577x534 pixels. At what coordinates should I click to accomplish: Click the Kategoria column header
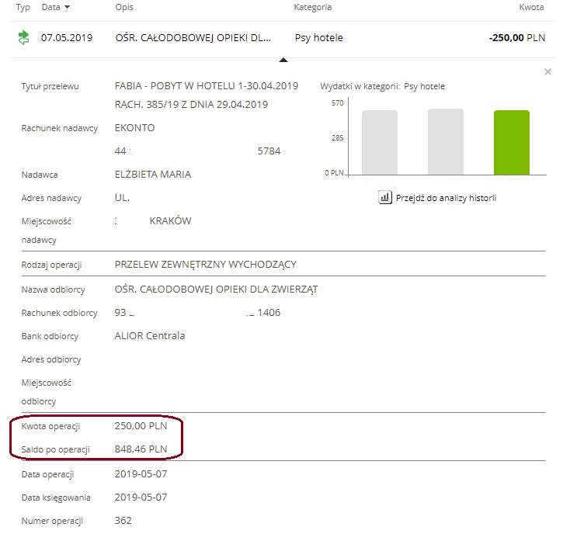coord(313,8)
